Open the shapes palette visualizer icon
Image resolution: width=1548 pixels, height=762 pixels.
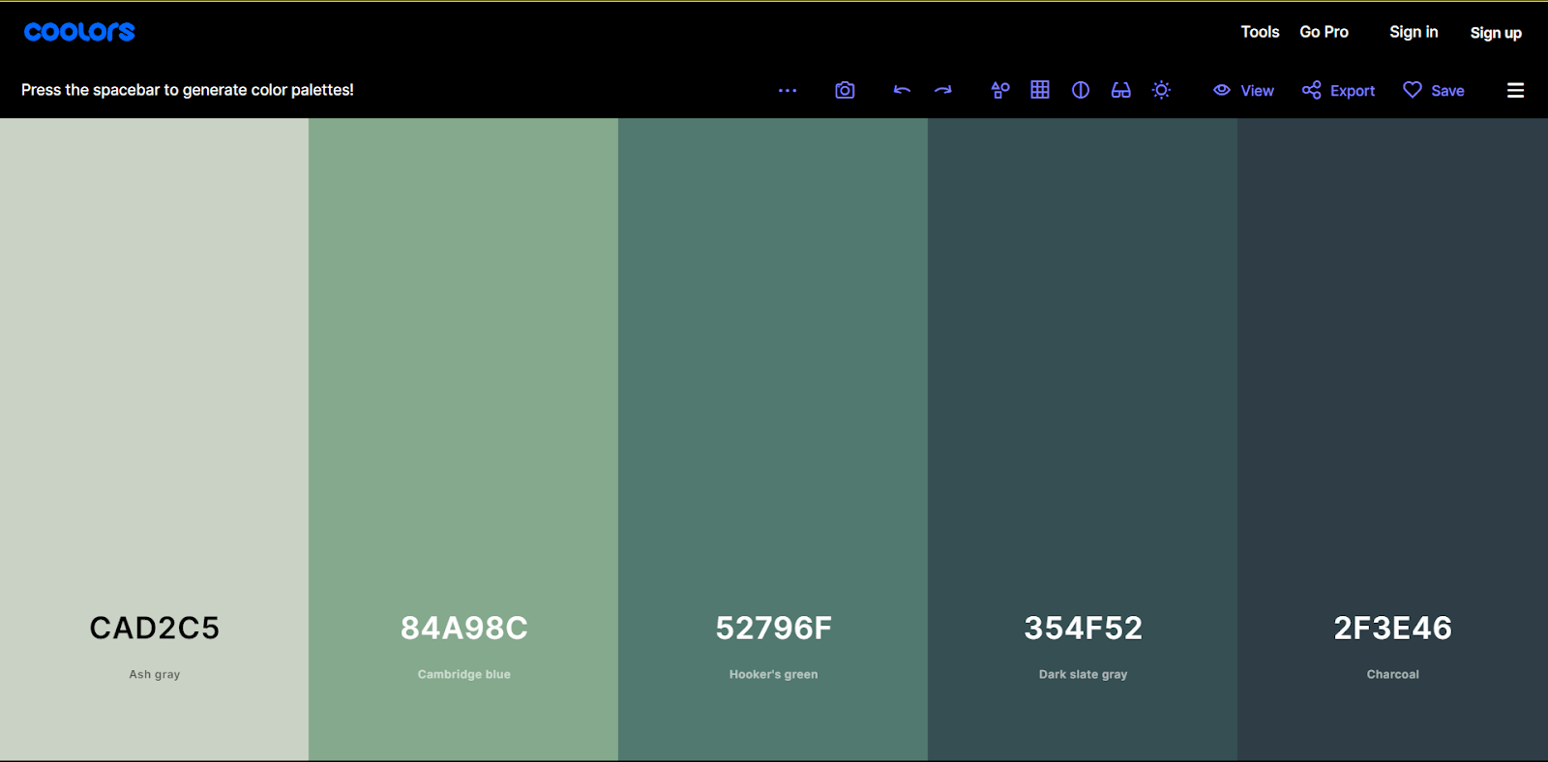coord(1000,90)
